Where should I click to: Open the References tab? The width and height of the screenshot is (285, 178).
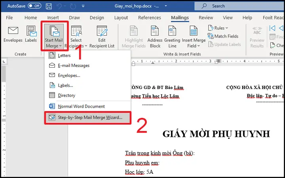click(x=149, y=18)
